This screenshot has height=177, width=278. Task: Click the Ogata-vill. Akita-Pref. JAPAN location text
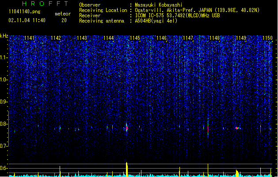(x=197, y=10)
